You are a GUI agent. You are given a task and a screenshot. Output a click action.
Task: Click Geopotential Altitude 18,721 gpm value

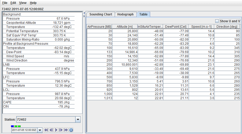coord(62,23)
